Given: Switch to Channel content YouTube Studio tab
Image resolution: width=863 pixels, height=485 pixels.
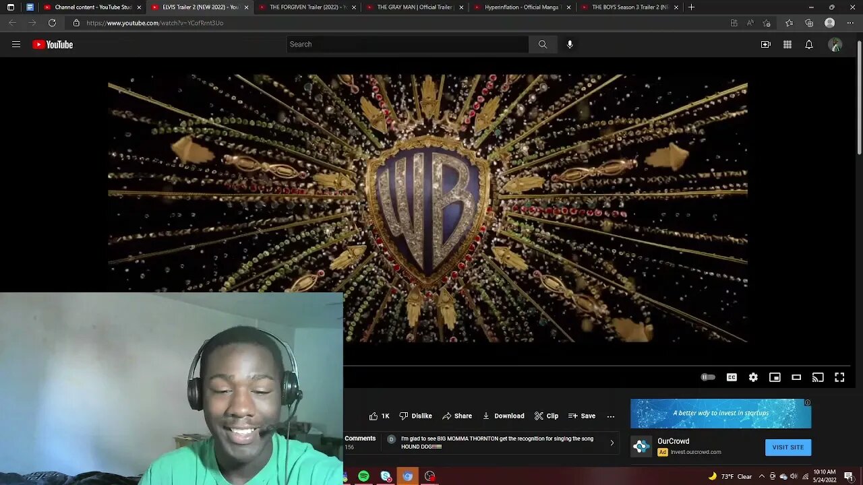Looking at the screenshot, I should pos(92,7).
